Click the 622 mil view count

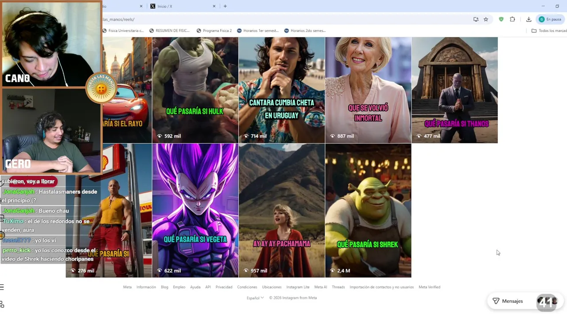(x=169, y=271)
